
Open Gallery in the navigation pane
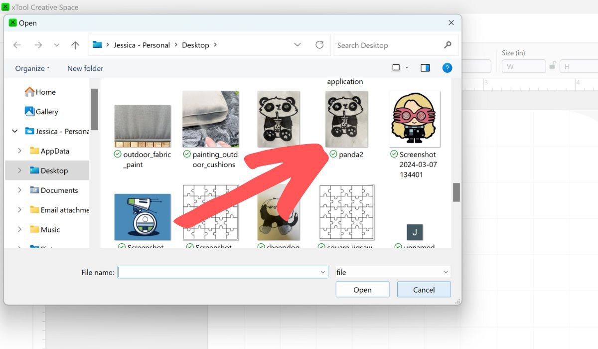tap(47, 112)
